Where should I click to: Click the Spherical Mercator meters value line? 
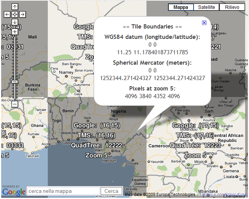(153, 78)
